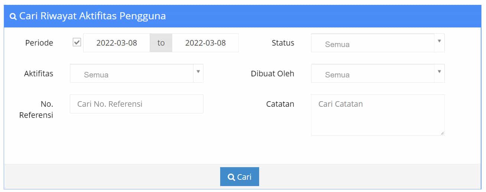Click the Dibuat Oleh label

pyautogui.click(x=272, y=73)
